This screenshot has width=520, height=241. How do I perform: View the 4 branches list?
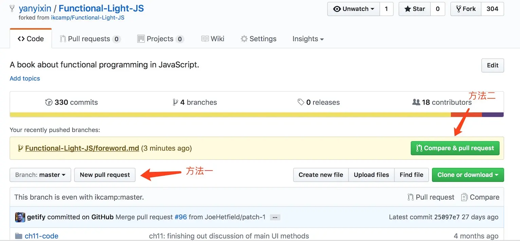pyautogui.click(x=195, y=102)
